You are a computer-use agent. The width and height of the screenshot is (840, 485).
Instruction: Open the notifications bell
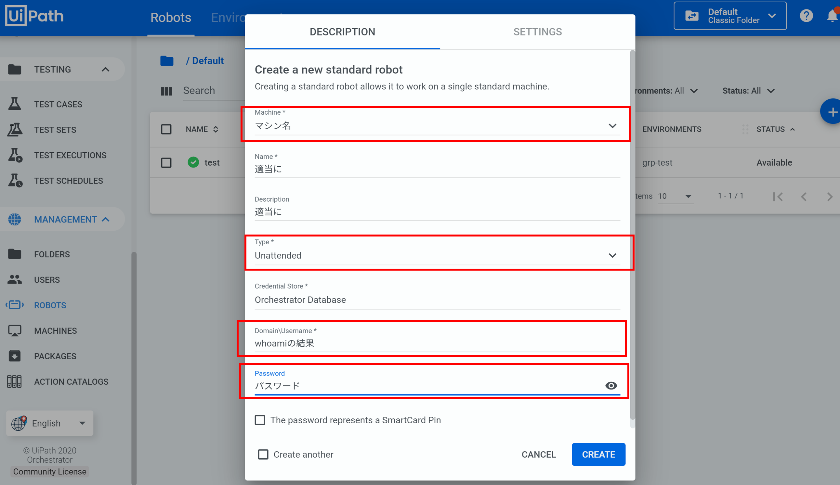(x=832, y=16)
